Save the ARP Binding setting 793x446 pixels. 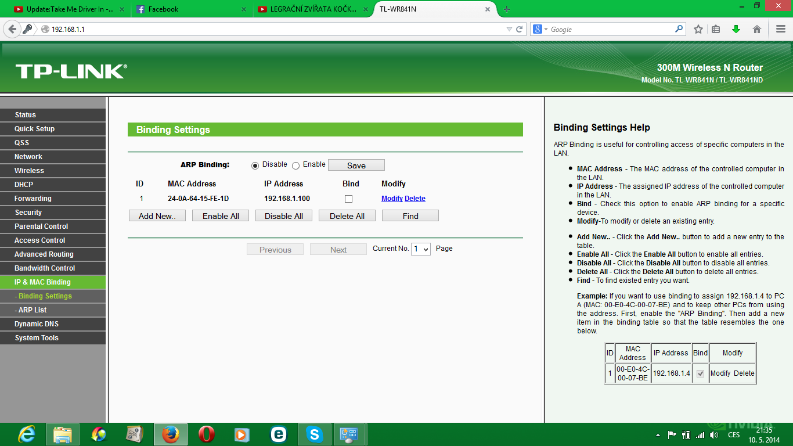356,166
